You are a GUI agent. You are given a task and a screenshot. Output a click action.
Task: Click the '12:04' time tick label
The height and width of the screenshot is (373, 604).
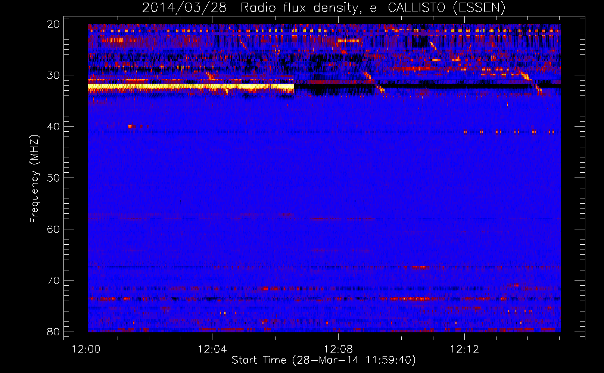click(212, 350)
